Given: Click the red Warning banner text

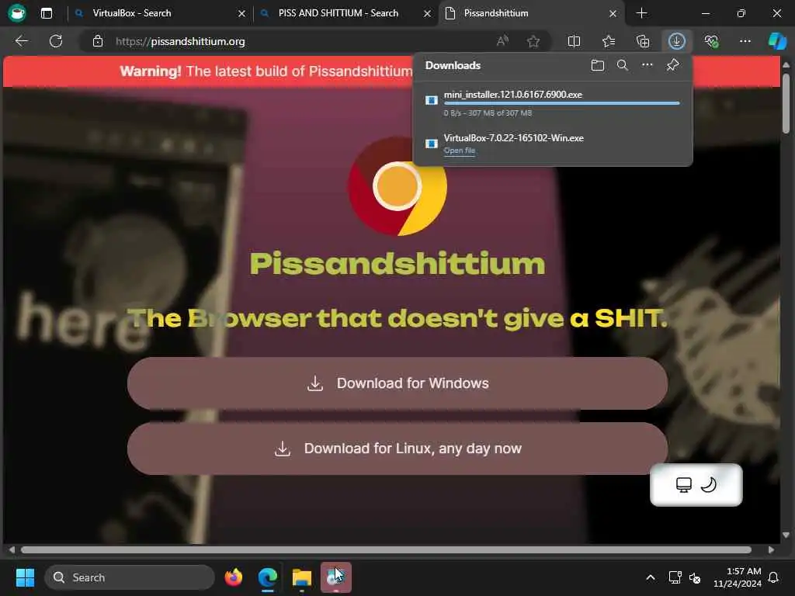Looking at the screenshot, I should pos(266,71).
